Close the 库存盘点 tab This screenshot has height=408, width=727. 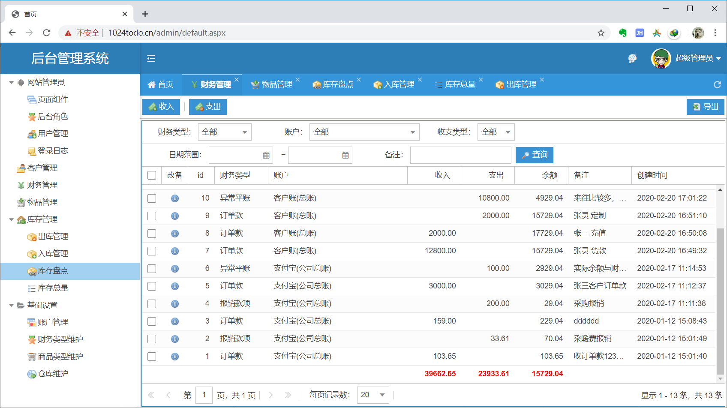tap(359, 80)
